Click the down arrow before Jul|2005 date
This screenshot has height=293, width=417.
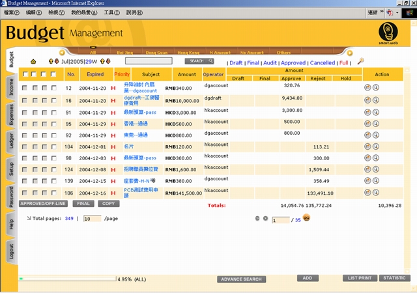pyautogui.click(x=57, y=61)
